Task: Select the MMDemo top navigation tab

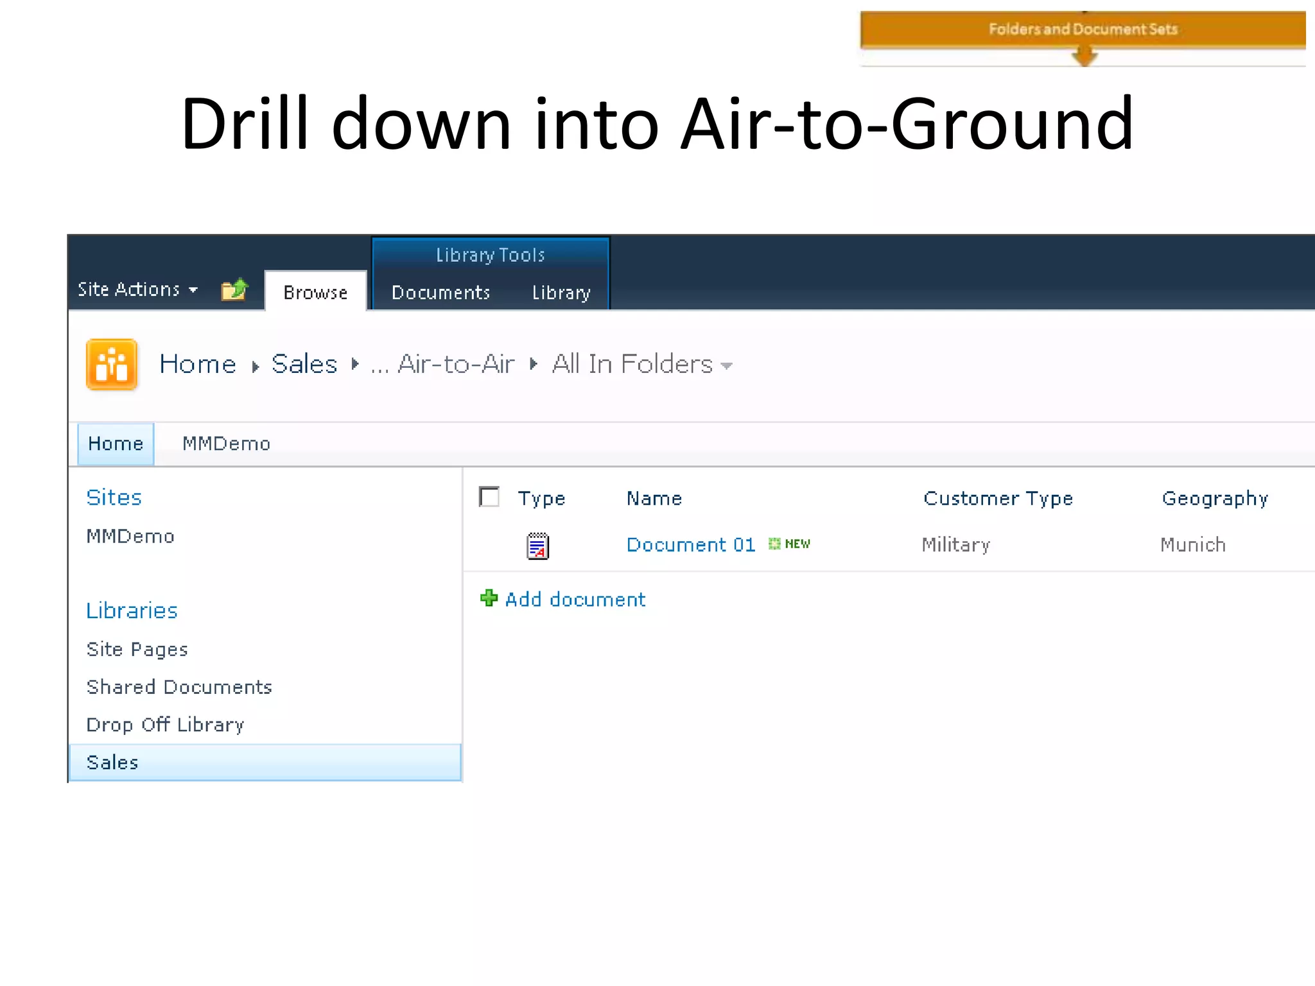Action: click(x=226, y=444)
